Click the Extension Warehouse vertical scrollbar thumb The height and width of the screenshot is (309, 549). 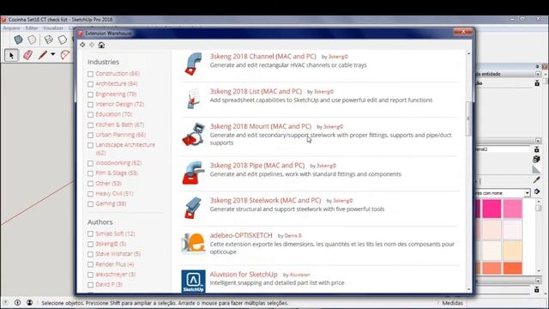coord(468,118)
